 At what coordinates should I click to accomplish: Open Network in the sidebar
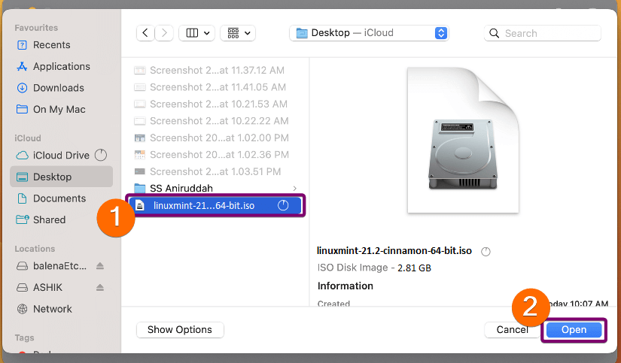tap(62, 309)
